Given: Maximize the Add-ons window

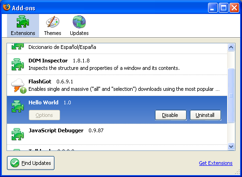Looking at the screenshot, I should pos(223,7).
